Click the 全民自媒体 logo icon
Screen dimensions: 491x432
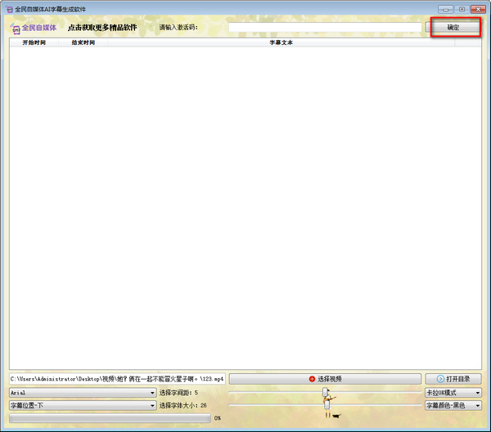[16, 27]
